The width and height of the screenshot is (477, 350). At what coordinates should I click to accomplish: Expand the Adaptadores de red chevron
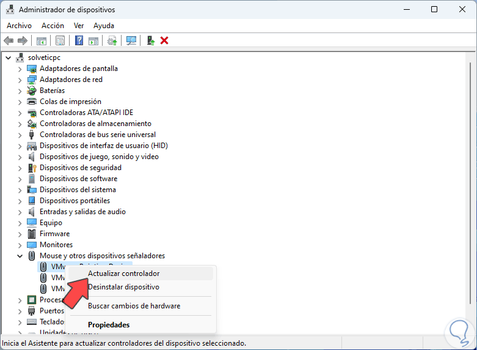click(x=20, y=80)
